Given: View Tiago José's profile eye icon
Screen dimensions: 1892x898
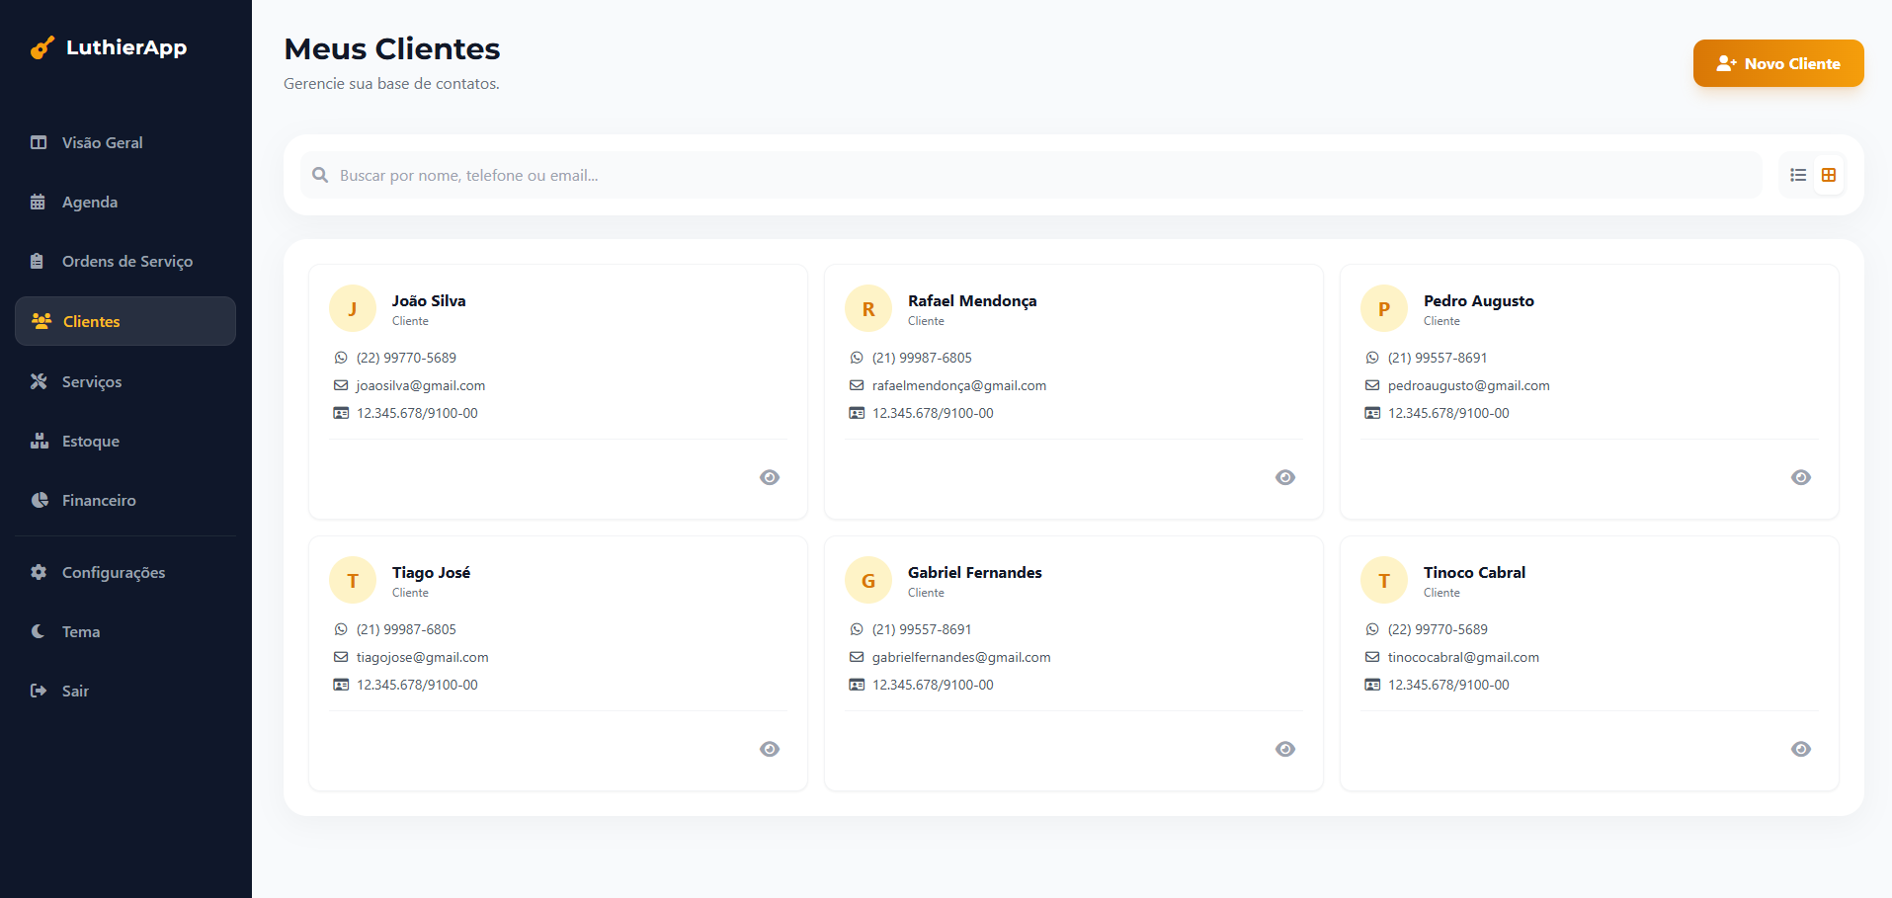Looking at the screenshot, I should pos(770,749).
